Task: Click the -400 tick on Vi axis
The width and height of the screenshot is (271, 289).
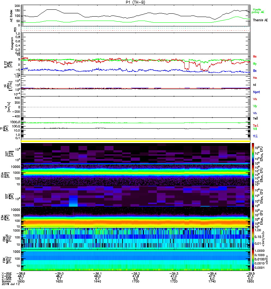Action: pos(16,116)
